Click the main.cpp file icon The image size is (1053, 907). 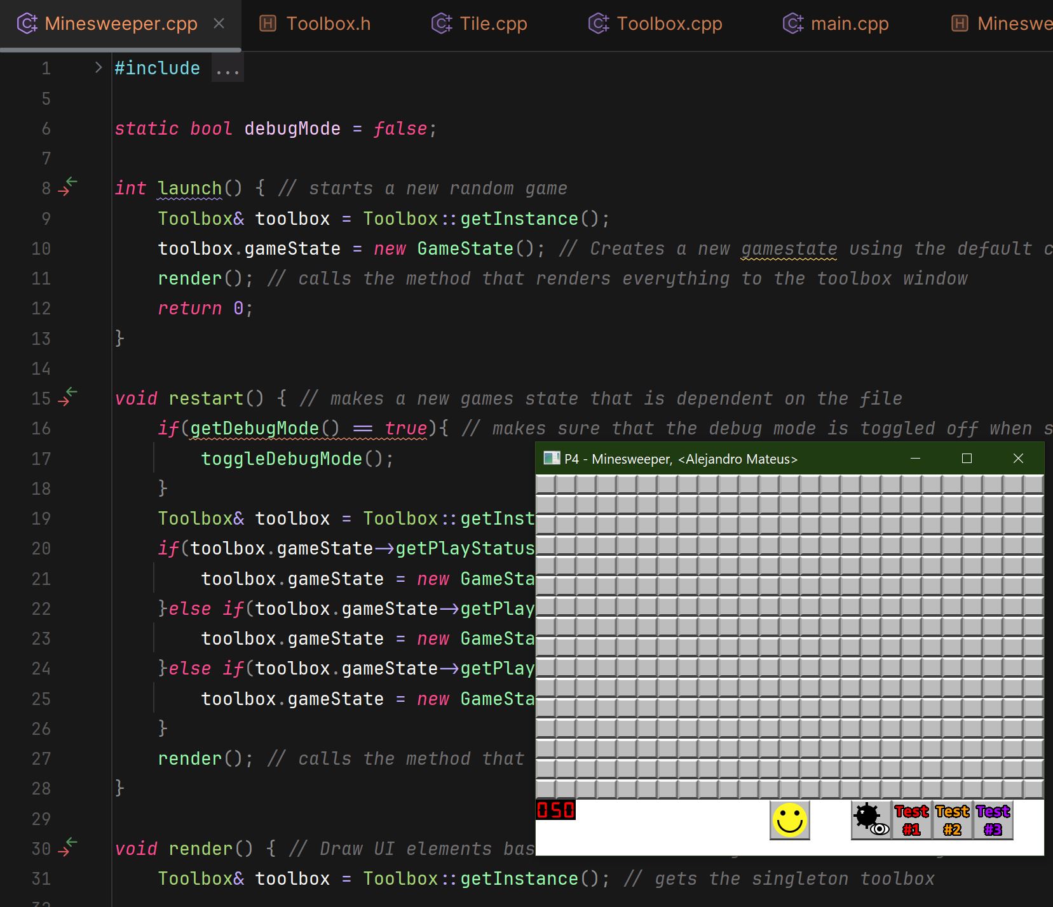[x=792, y=24]
